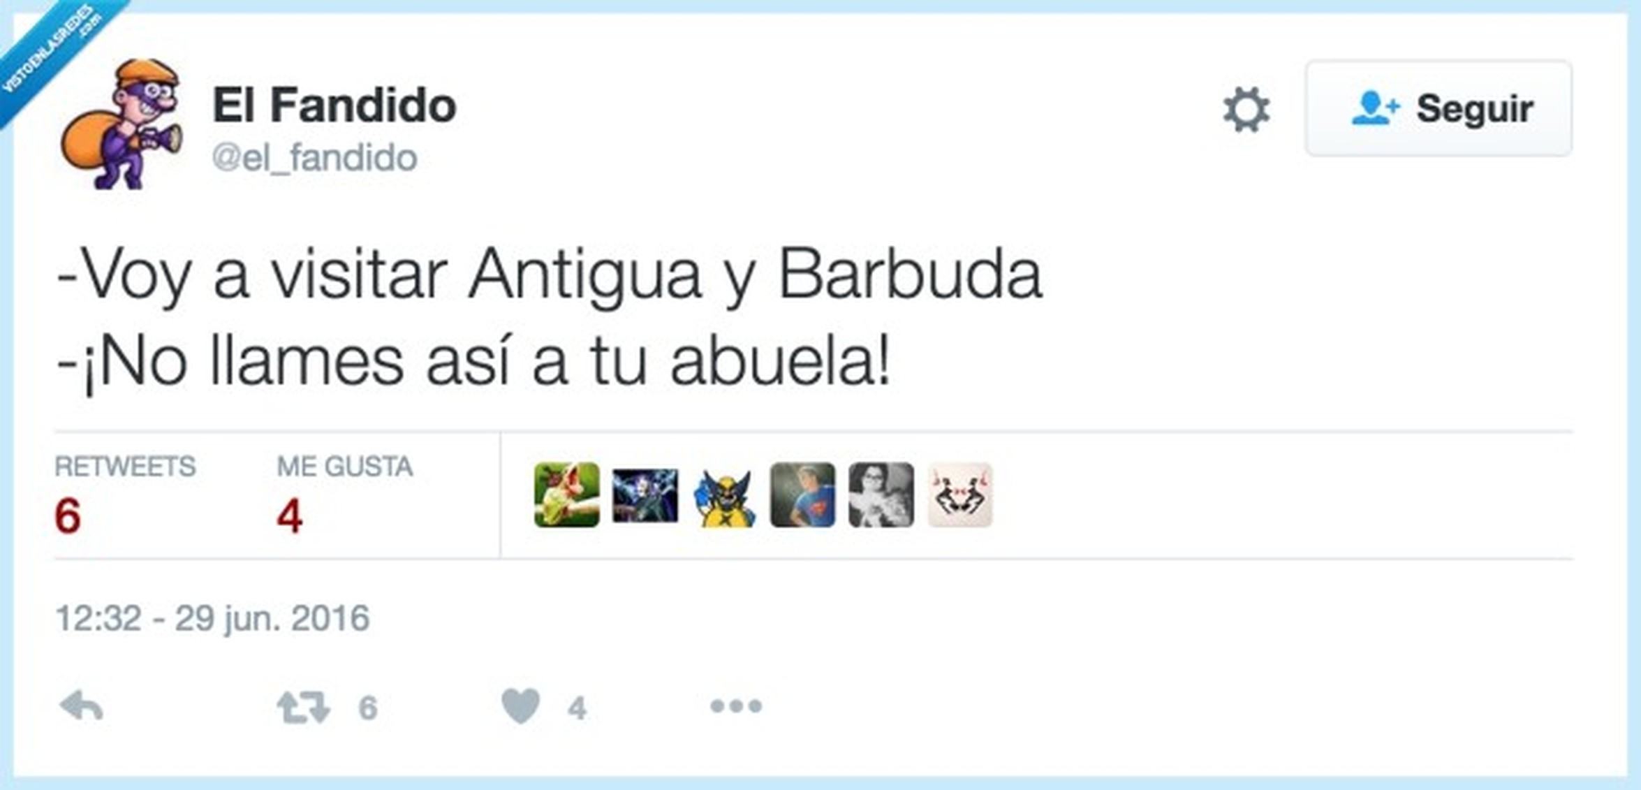View the Me Gusta count 4
The height and width of the screenshot is (790, 1641).
tap(290, 516)
